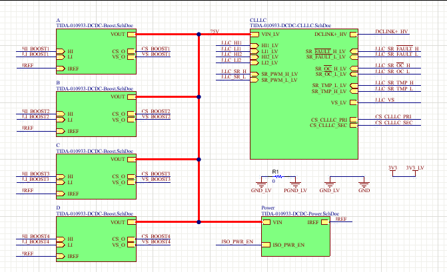Click the 3V3 power port
Image resolution: width=447 pixels, height=272 pixels.
click(x=392, y=171)
